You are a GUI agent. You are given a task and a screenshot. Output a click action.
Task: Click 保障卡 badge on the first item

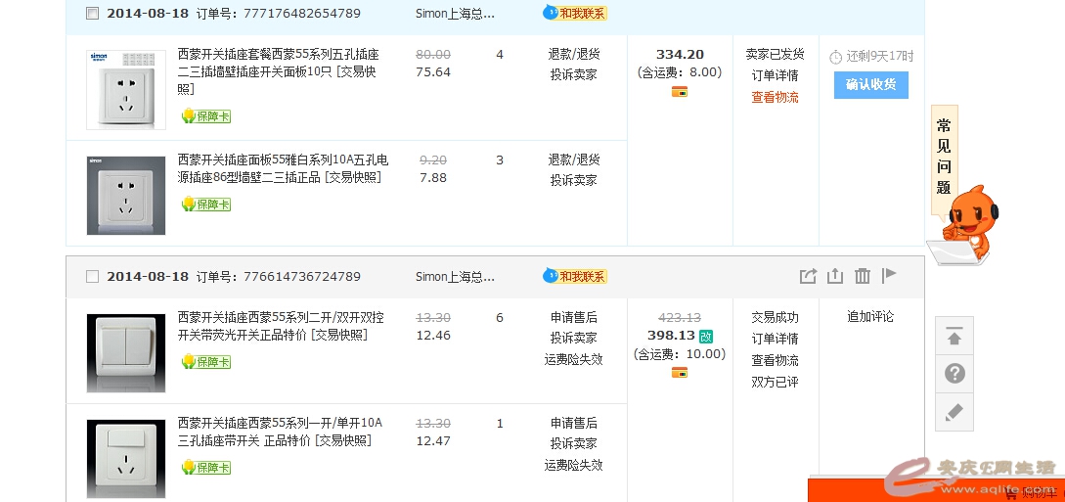point(206,116)
